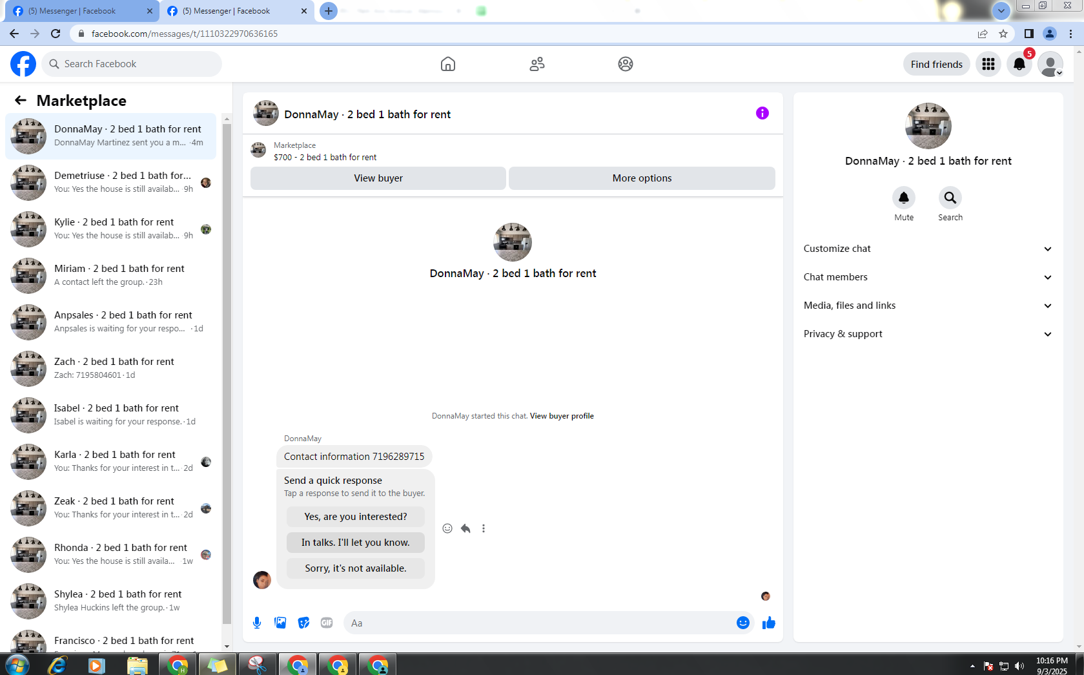
Task: Reply to the message using arrow icon
Action: (465, 528)
